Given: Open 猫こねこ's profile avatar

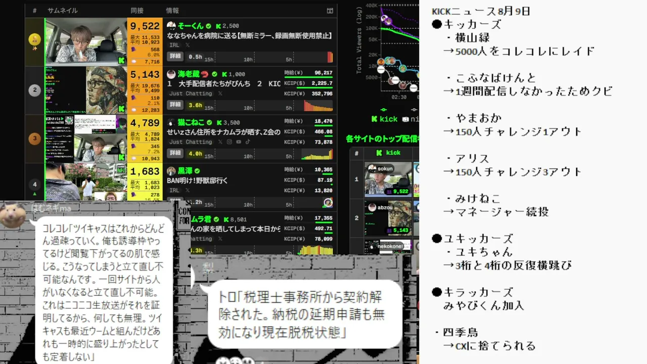Looking at the screenshot, I should (x=171, y=122).
